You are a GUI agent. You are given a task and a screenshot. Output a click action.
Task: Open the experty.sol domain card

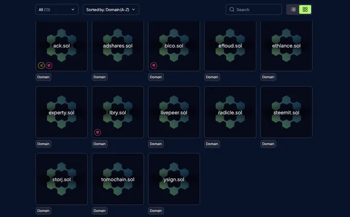tap(62, 112)
